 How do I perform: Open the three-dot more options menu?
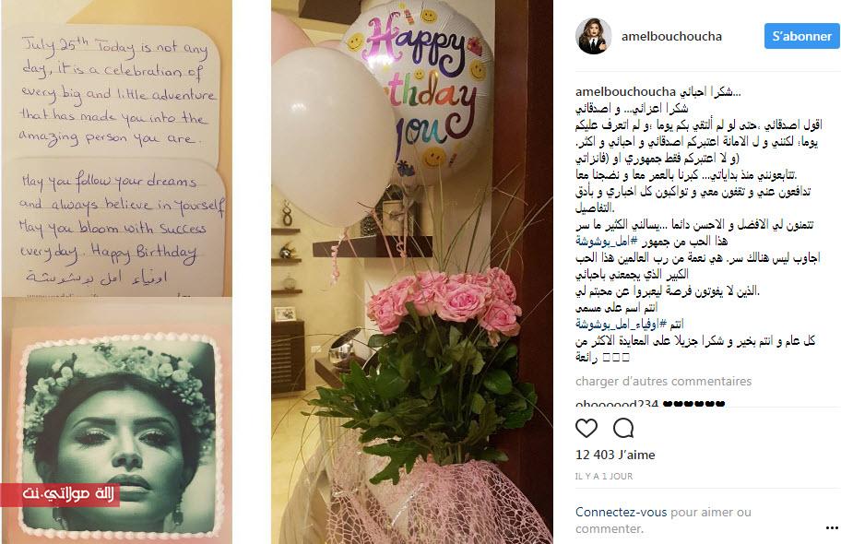coord(832,528)
